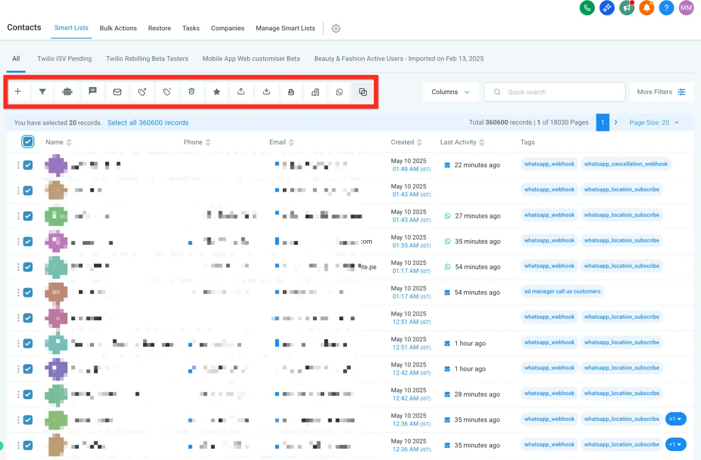Uncheck the row with 28 minutes ago activity
This screenshot has height=460, width=701.
pyautogui.click(x=27, y=394)
